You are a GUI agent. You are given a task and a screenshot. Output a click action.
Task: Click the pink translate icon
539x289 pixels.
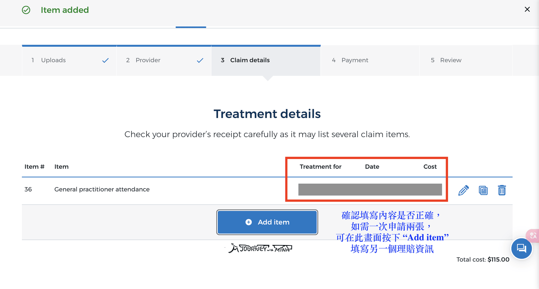click(533, 236)
